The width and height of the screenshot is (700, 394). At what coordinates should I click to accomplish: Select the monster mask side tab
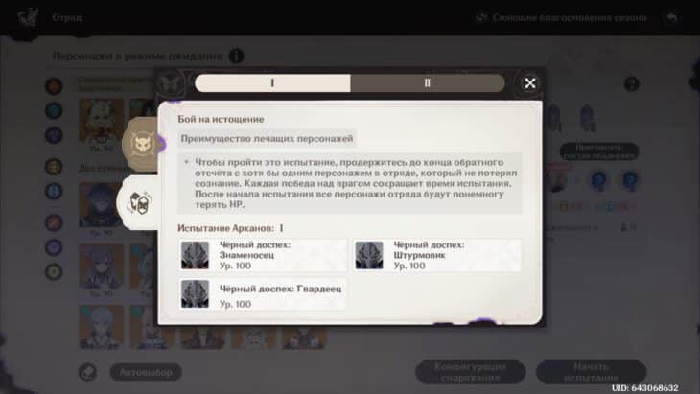(142, 144)
